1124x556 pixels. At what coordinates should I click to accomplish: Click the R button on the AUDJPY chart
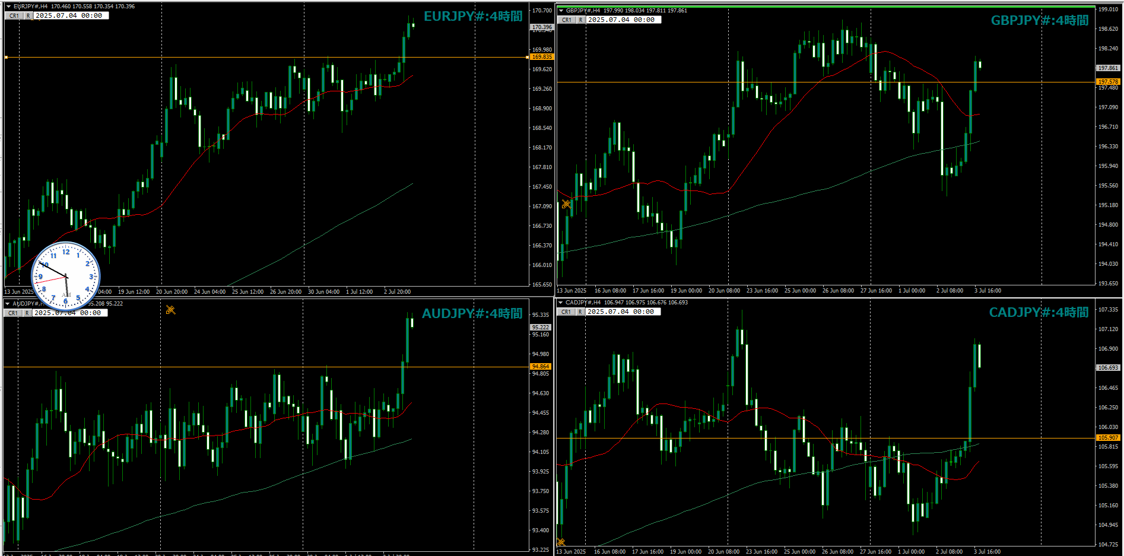coord(27,313)
